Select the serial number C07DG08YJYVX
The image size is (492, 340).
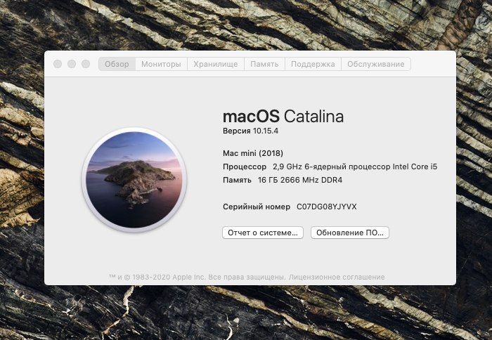pyautogui.click(x=327, y=207)
